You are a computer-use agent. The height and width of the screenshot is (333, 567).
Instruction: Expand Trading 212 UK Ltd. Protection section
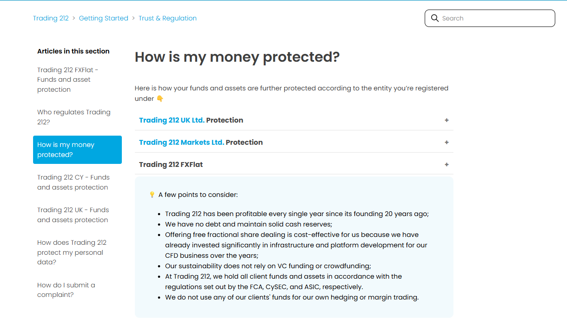294,120
